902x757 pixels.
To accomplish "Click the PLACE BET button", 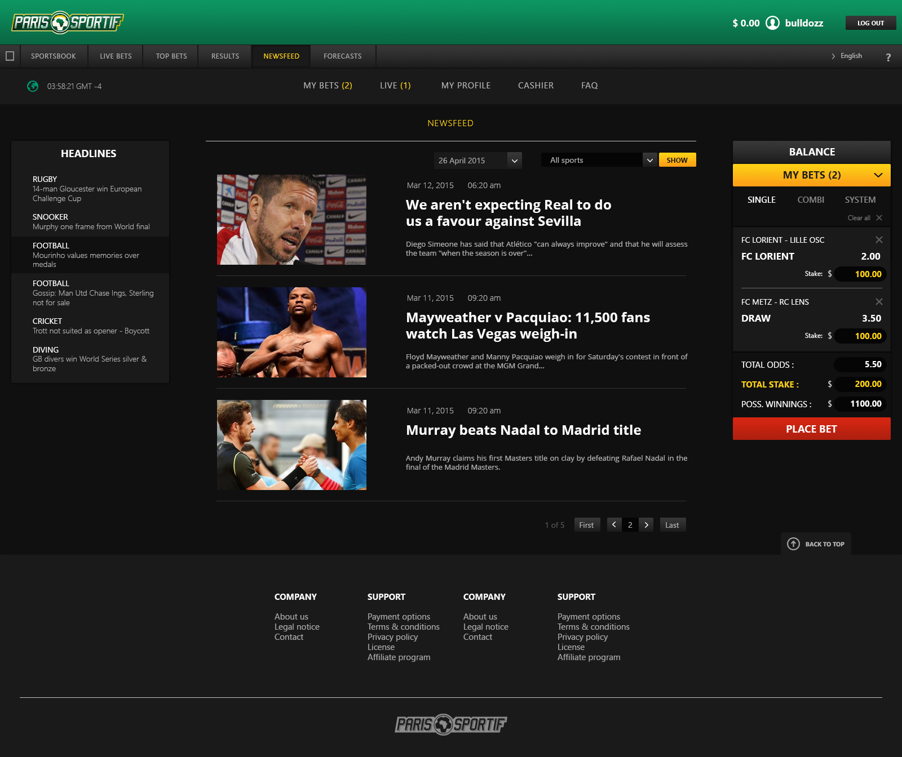I will tap(811, 429).
